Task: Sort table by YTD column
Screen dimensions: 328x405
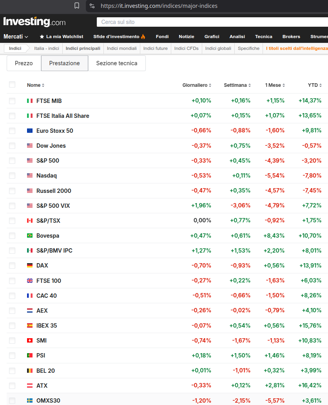Action: [315, 85]
